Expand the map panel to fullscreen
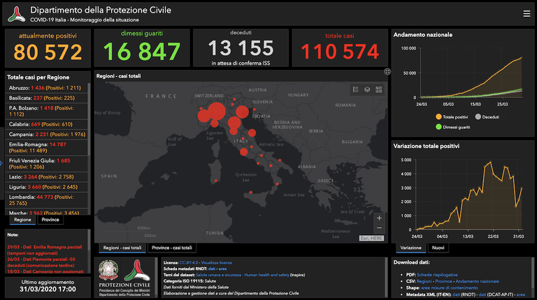This screenshot has height=300, width=537. [387, 71]
